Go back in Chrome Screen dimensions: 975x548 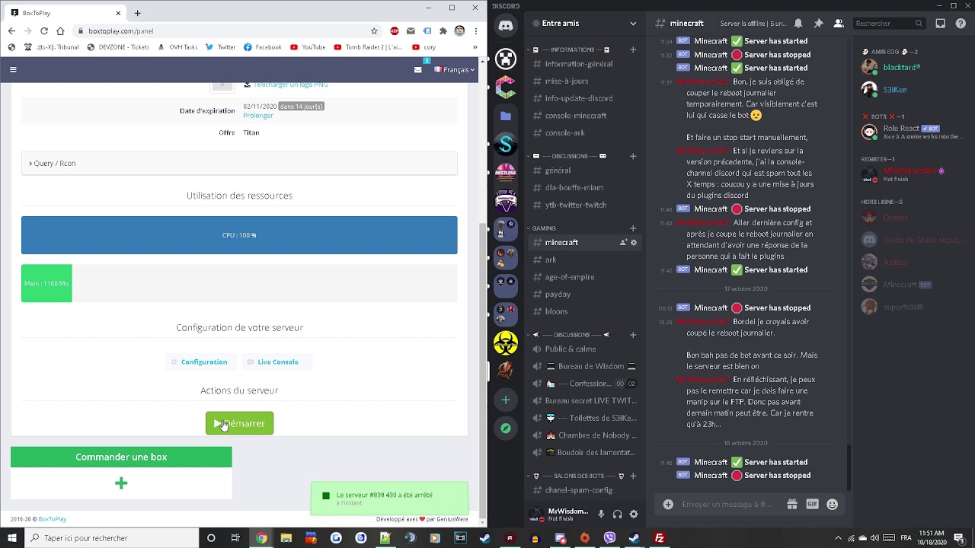(x=11, y=31)
